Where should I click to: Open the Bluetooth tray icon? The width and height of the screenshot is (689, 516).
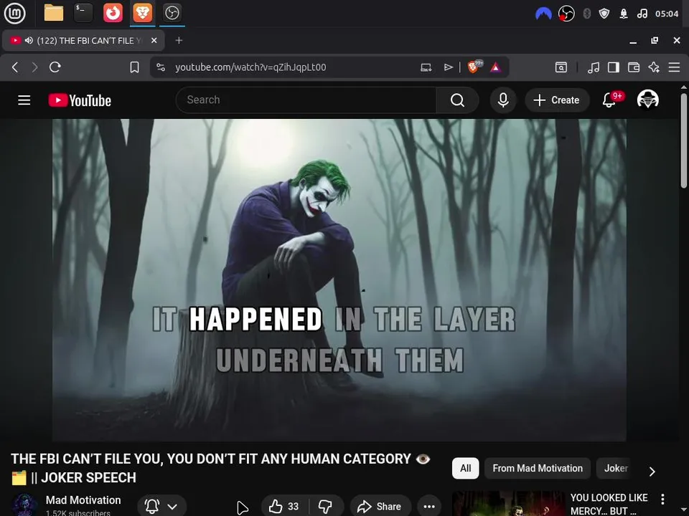tap(586, 14)
